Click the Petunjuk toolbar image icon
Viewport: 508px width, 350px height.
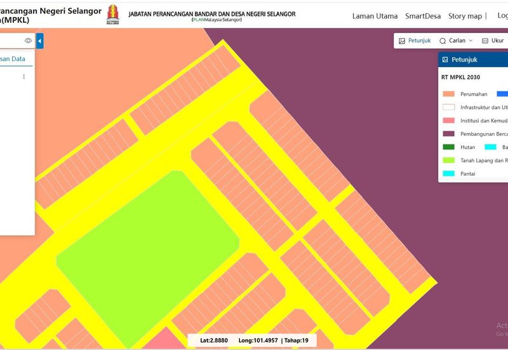coord(402,41)
